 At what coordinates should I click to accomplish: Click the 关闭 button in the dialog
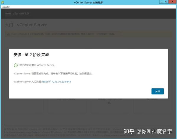pos(158,91)
